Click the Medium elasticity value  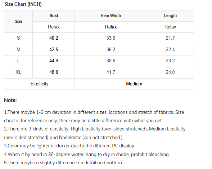(134, 84)
